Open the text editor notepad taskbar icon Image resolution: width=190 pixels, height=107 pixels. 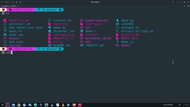(x=58, y=105)
